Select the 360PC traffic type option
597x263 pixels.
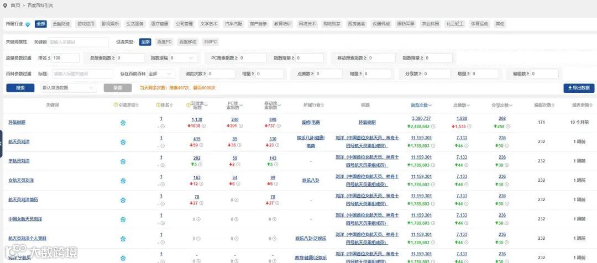(x=211, y=42)
